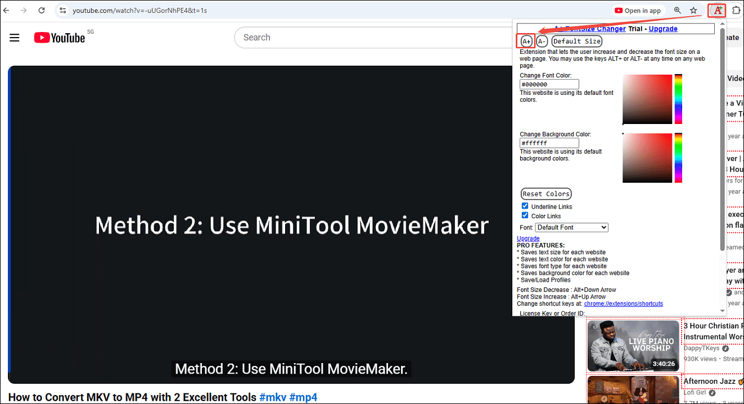This screenshot has height=404, width=744.
Task: Open the Default Font dropdown
Action: 571,227
